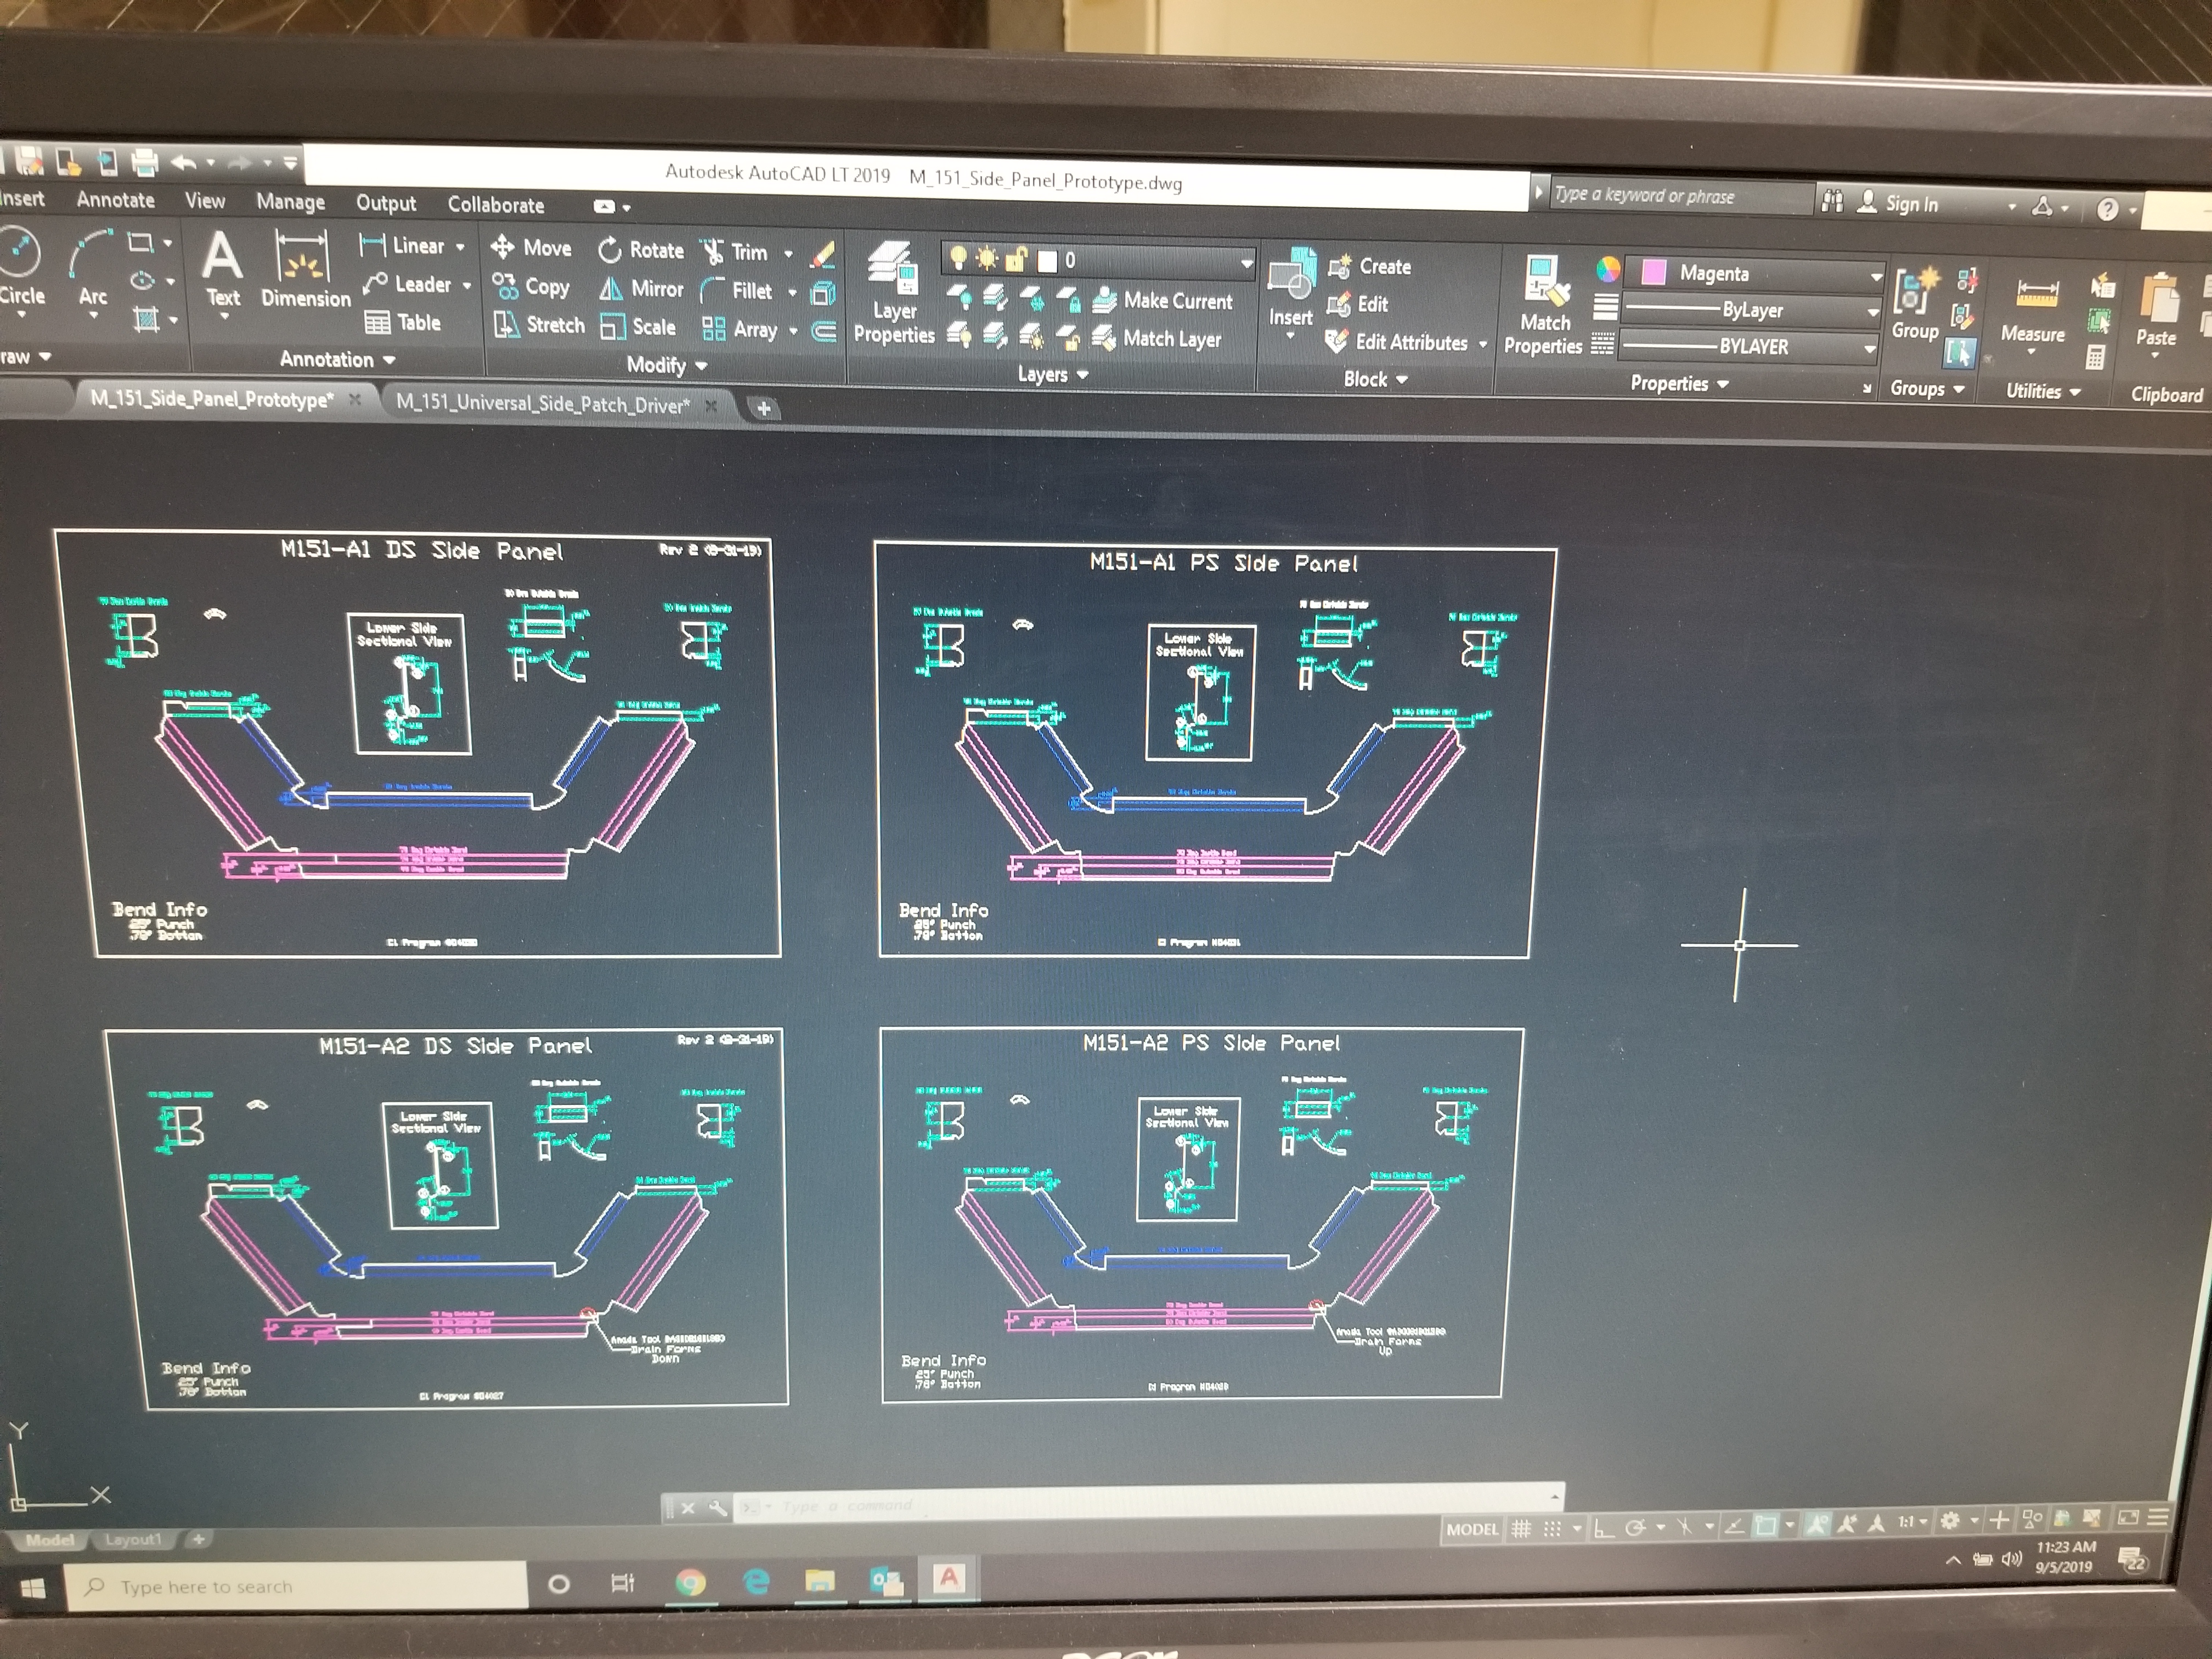Open the Annotate ribbon tab
This screenshot has width=2212, height=1659.
pyautogui.click(x=115, y=199)
